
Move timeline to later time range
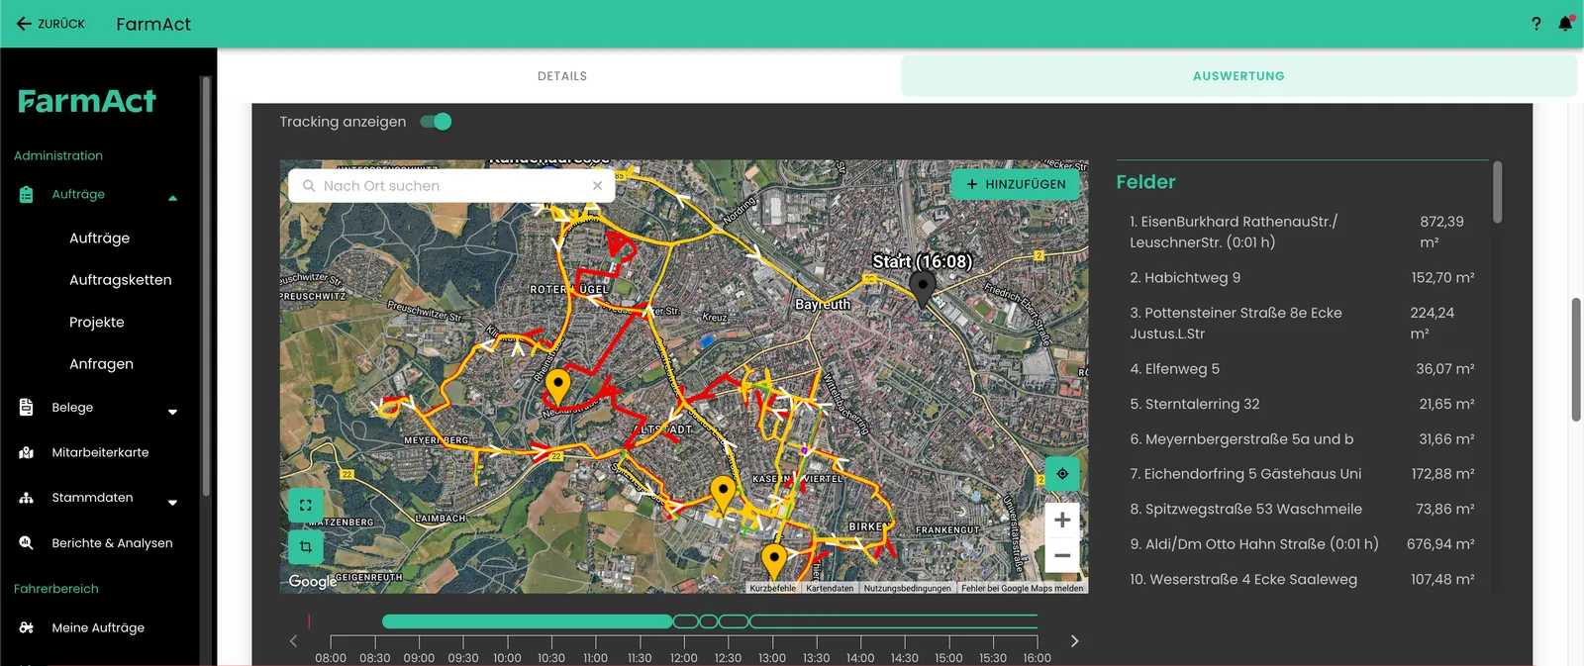point(1074,641)
